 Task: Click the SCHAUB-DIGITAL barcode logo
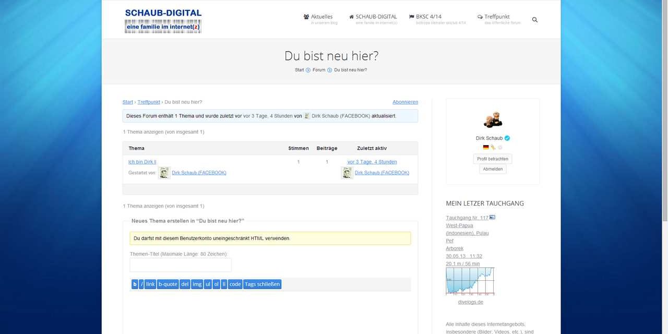163,21
